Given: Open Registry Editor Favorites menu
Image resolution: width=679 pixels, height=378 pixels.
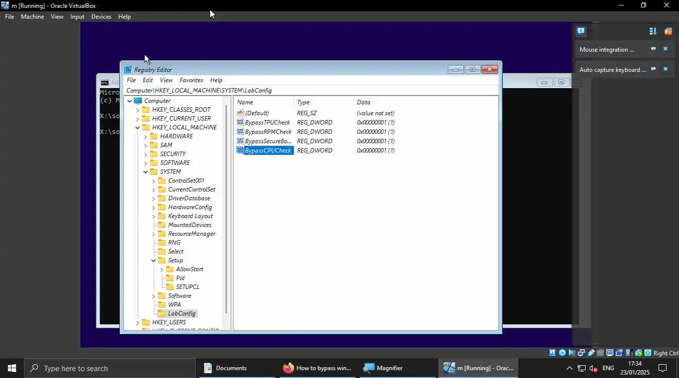Looking at the screenshot, I should pyautogui.click(x=191, y=80).
